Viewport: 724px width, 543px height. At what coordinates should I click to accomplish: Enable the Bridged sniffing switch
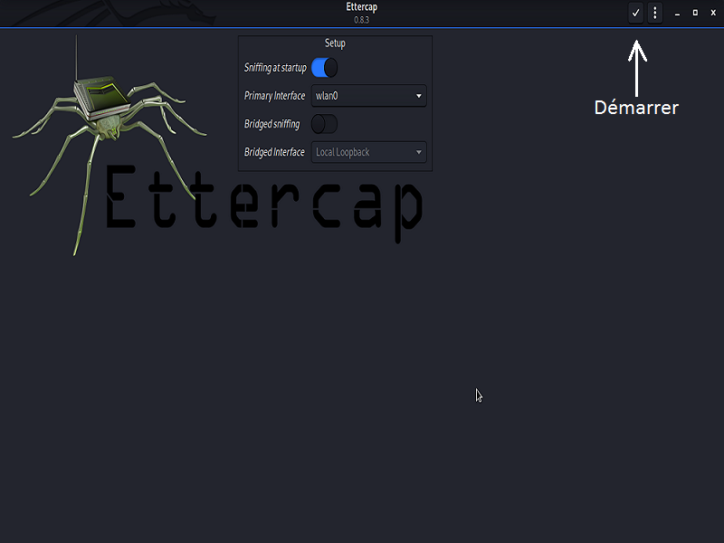click(324, 124)
